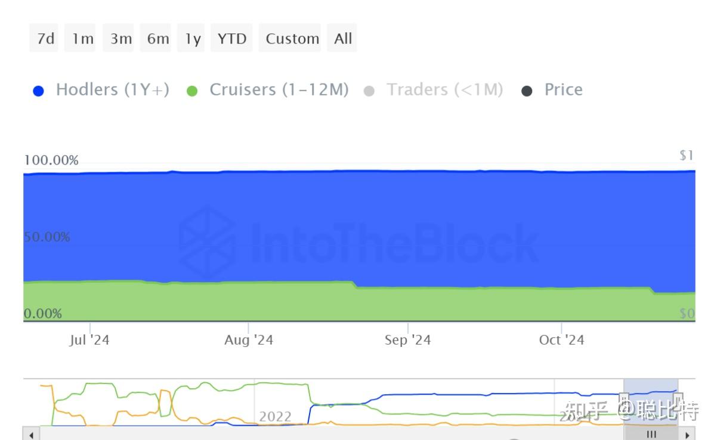Click the 2022 point in navigator

[274, 416]
